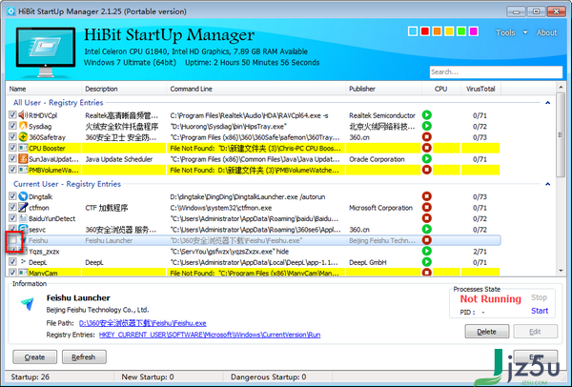The image size is (572, 387).
Task: Open the Tools menu
Action: (x=505, y=32)
